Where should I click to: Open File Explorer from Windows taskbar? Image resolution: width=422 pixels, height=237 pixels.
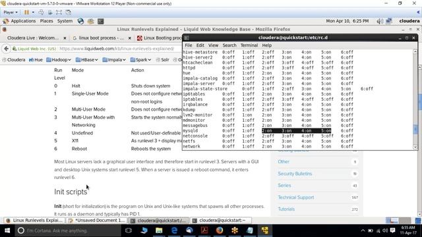coord(159,230)
